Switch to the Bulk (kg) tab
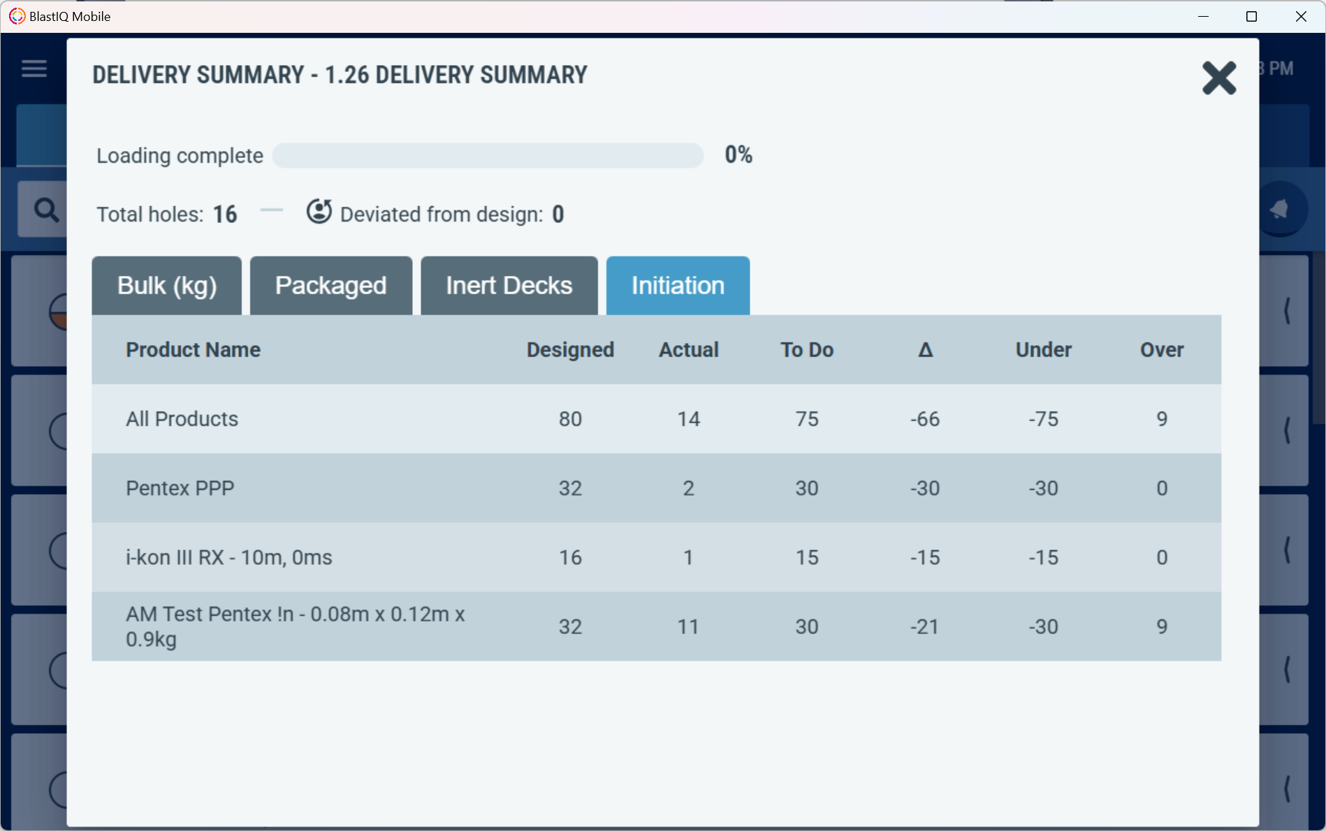1326x831 pixels. (x=167, y=285)
